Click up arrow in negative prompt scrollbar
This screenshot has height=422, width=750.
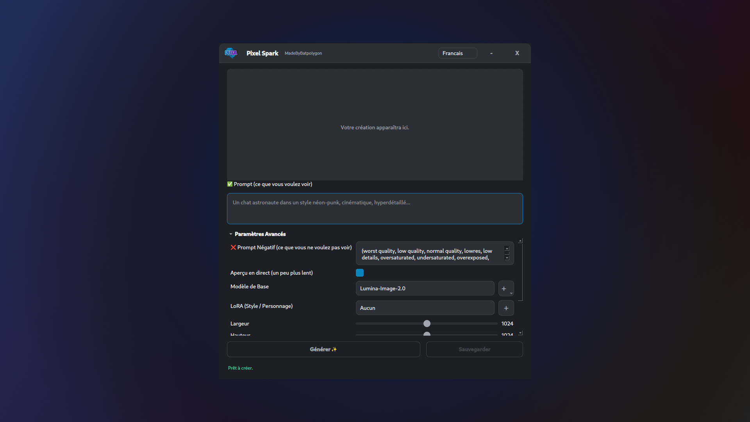click(x=507, y=249)
